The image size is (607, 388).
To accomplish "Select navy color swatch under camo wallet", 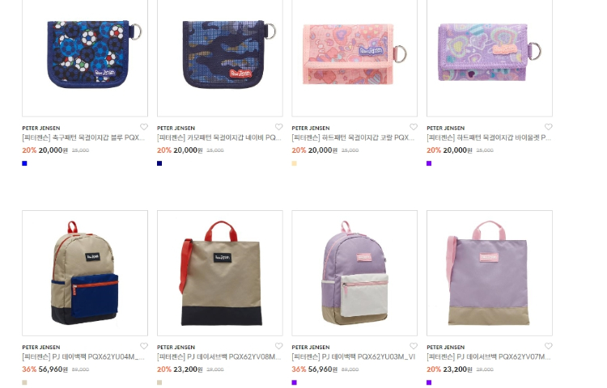I will point(159,163).
